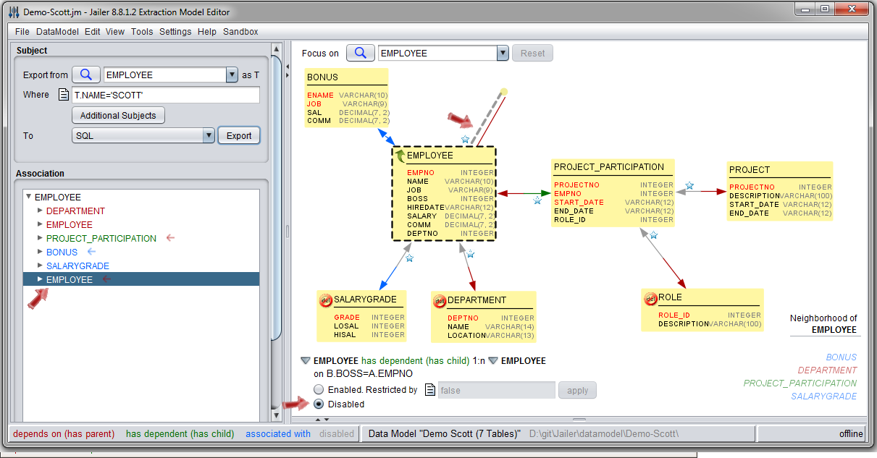
Task: Click the Where condition editor document icon
Action: coord(64,95)
